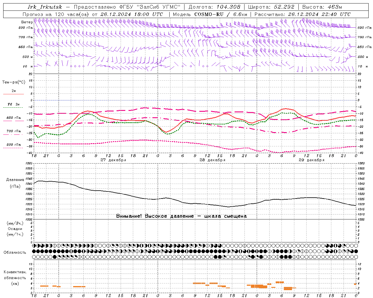
Task: Click the '(мм/1ч.)' precipitation unit label
Action: (15, 234)
